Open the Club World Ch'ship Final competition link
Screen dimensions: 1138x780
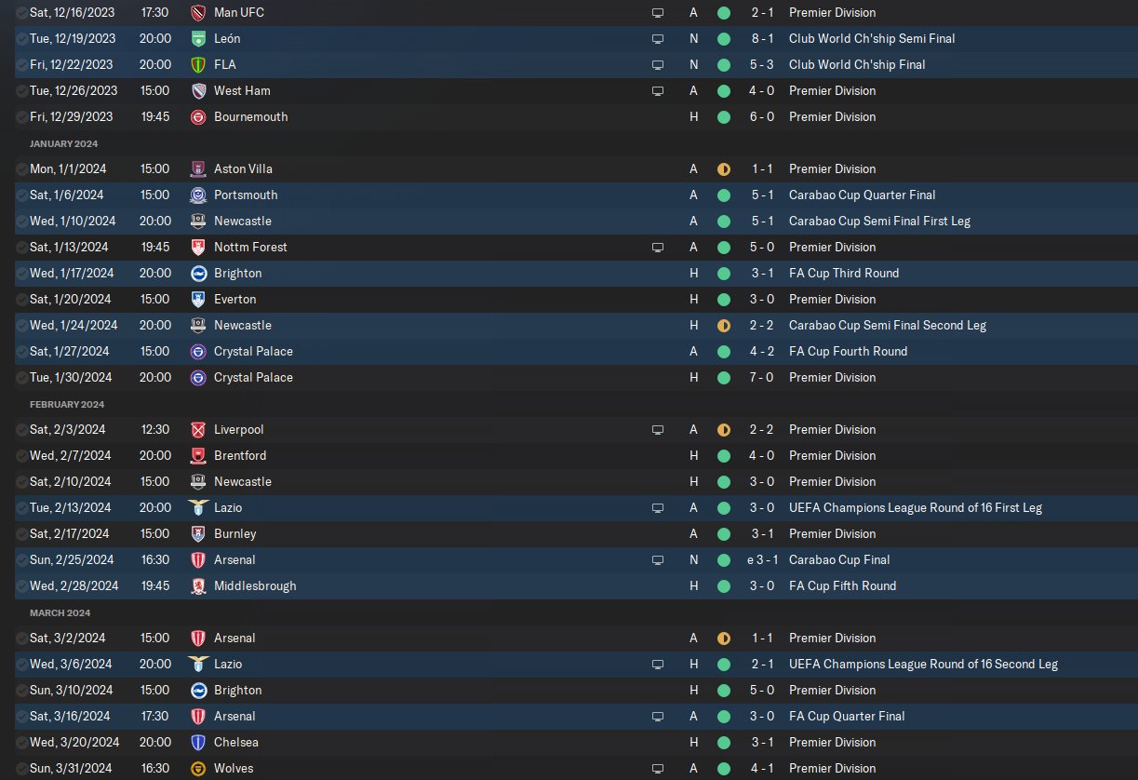pyautogui.click(x=857, y=64)
